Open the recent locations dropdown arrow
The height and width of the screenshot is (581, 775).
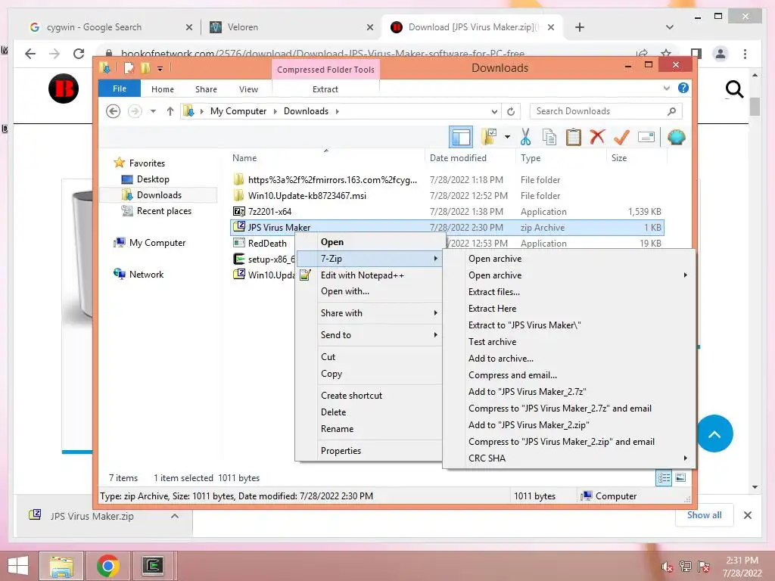coord(153,111)
